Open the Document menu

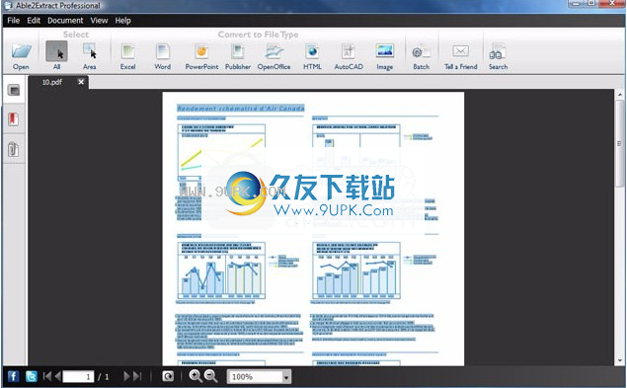click(65, 21)
